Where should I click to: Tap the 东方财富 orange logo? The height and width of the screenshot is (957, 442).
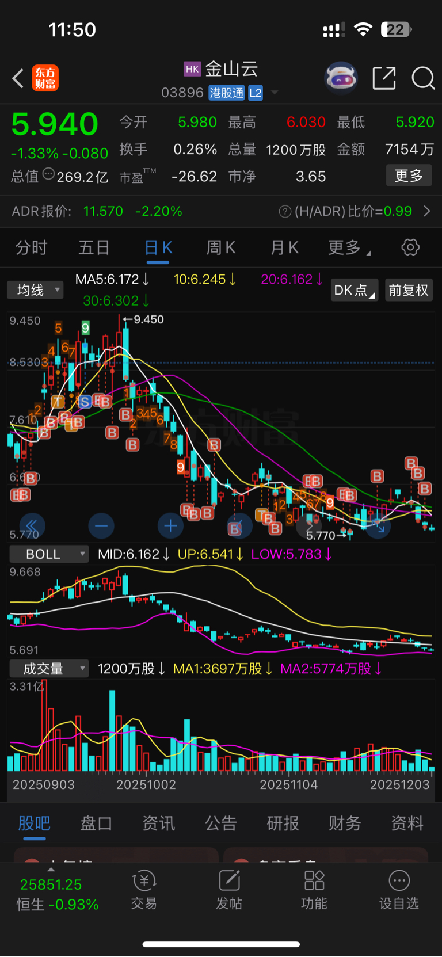(45, 78)
